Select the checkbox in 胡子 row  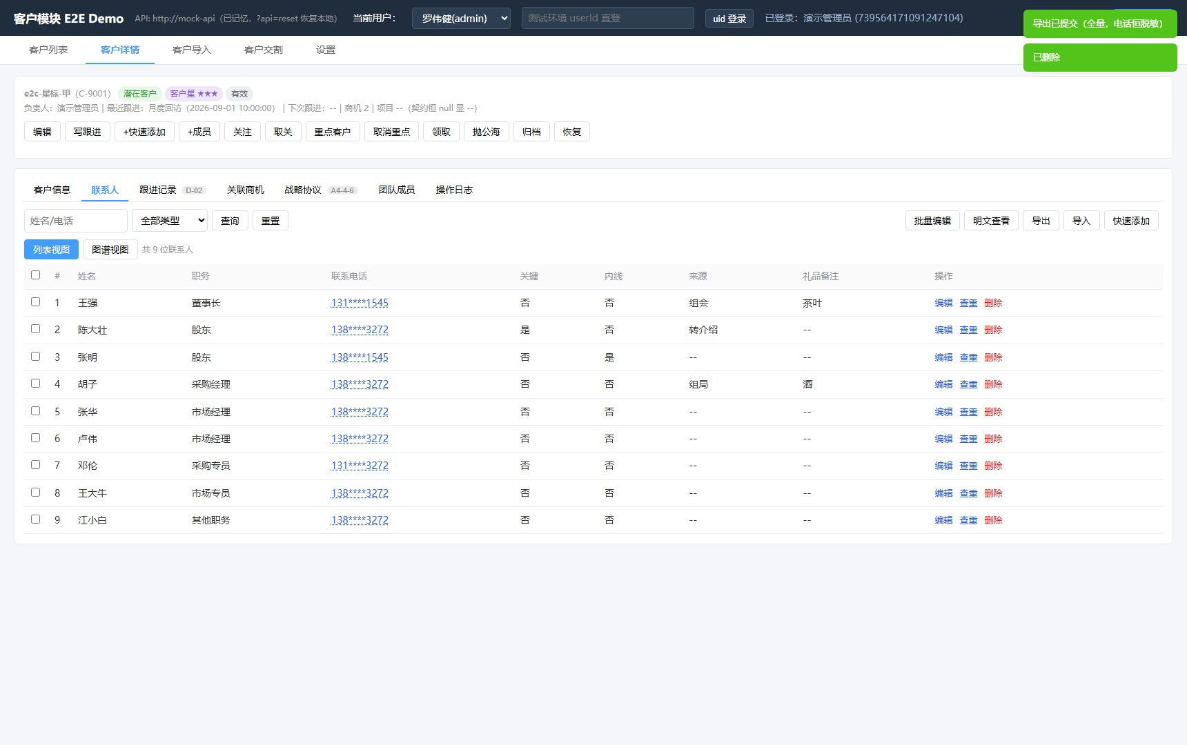(x=36, y=384)
